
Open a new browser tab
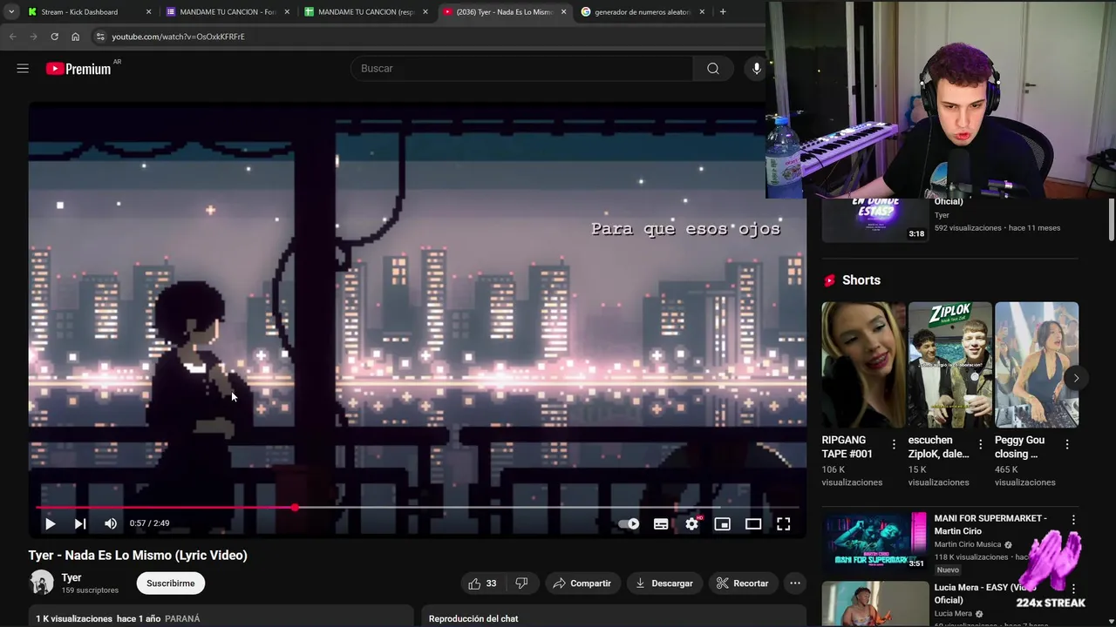(722, 12)
